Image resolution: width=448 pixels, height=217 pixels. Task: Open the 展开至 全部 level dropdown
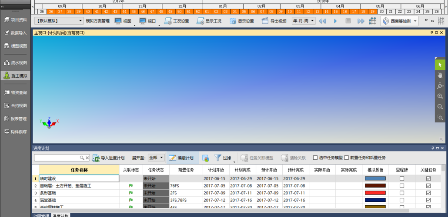[x=156, y=158]
